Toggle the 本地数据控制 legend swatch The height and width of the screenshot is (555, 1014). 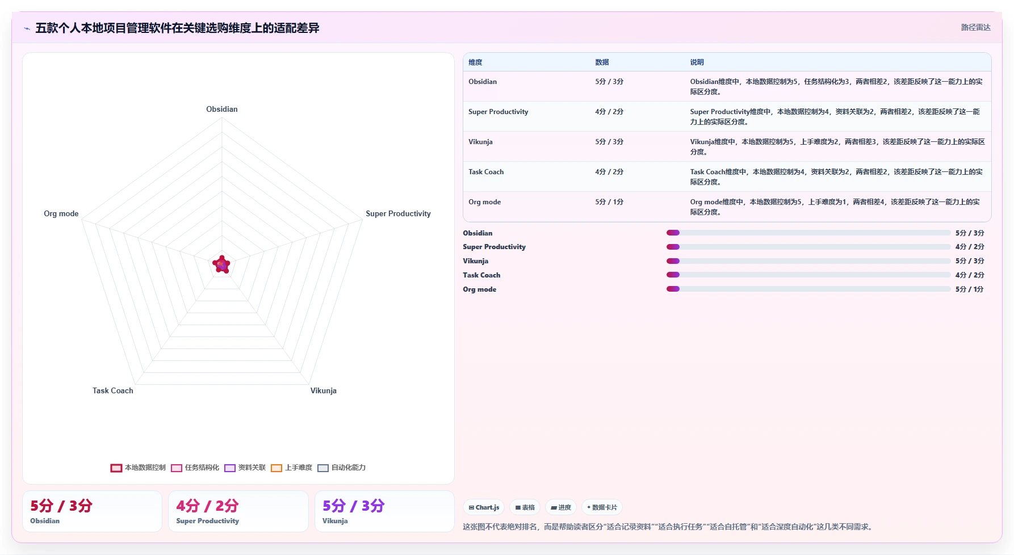point(116,468)
